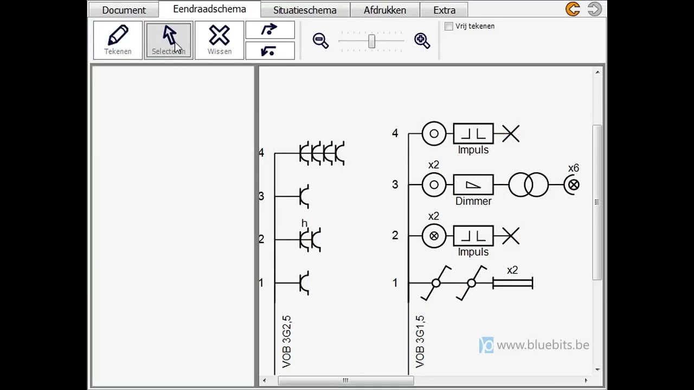This screenshot has width=694, height=390.
Task: Choose the Wissen delete tool
Action: pyautogui.click(x=220, y=40)
